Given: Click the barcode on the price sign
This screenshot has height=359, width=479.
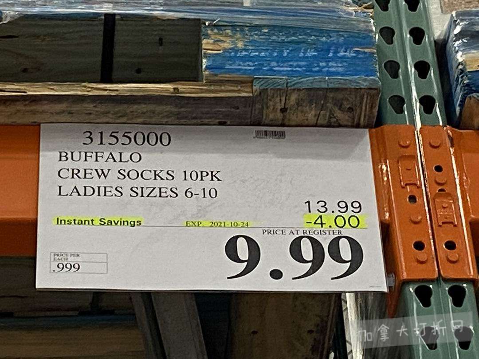Looking at the screenshot, I should click(x=270, y=134).
